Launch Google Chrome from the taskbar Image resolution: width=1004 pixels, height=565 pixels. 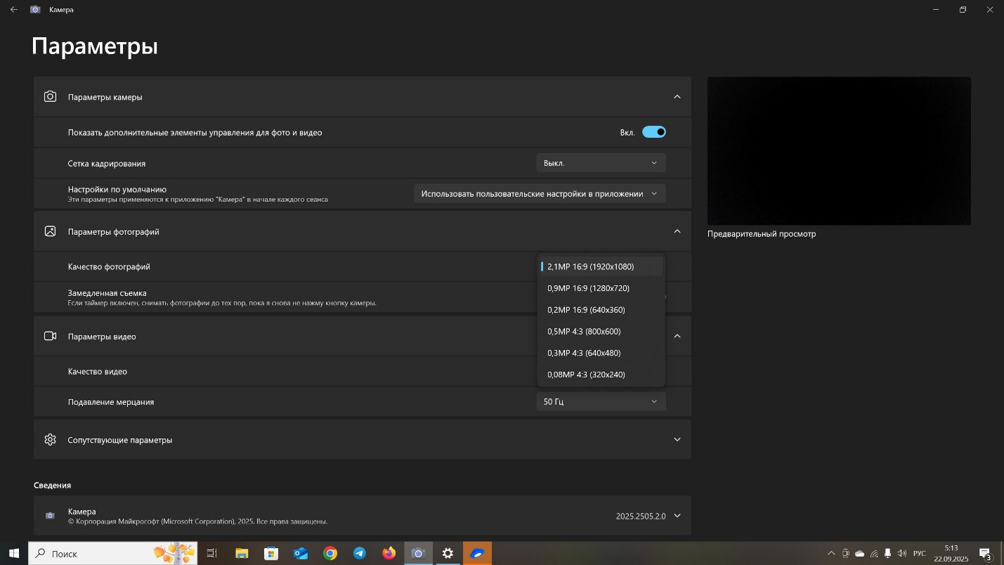pos(330,554)
